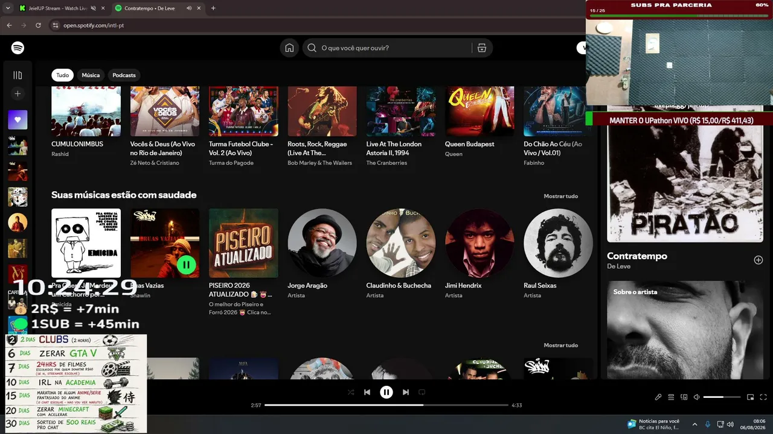Adjust the Spotify volume slider
Screen dimensions: 773x434
[x=722, y=397]
